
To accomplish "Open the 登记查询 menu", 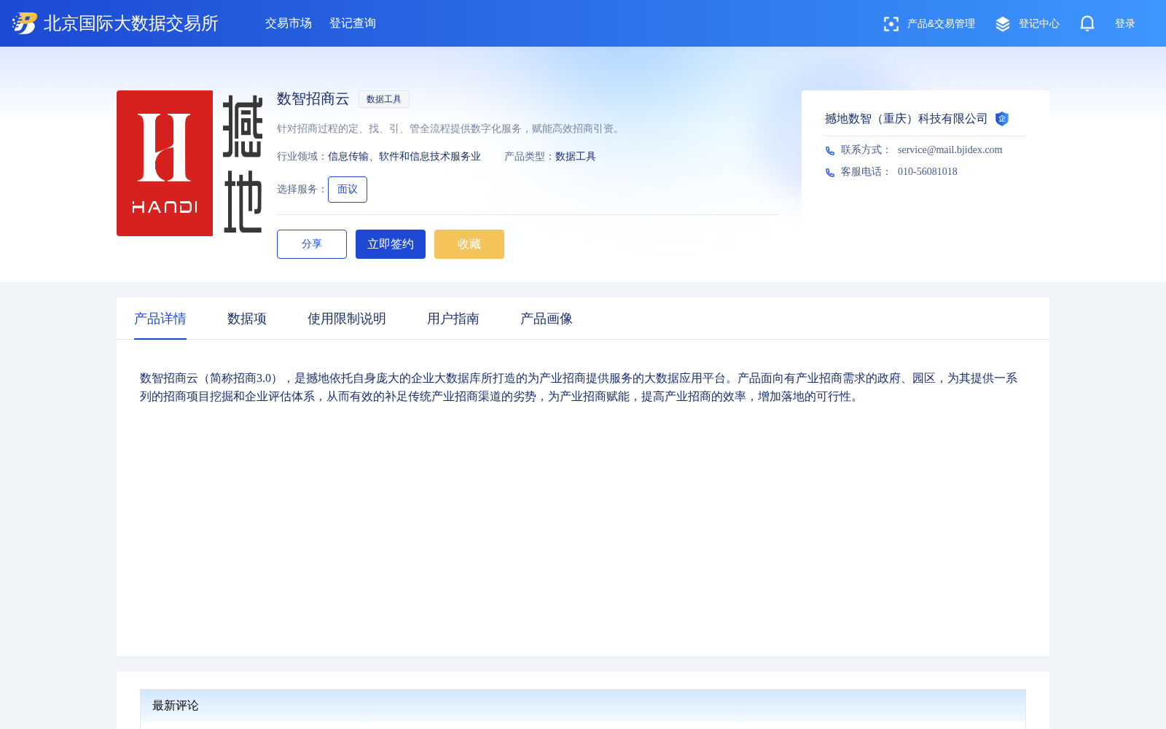I will (x=353, y=23).
